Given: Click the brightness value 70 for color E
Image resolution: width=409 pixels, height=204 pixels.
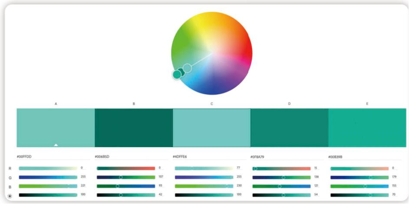Looking at the screenshot, I should (394, 194).
